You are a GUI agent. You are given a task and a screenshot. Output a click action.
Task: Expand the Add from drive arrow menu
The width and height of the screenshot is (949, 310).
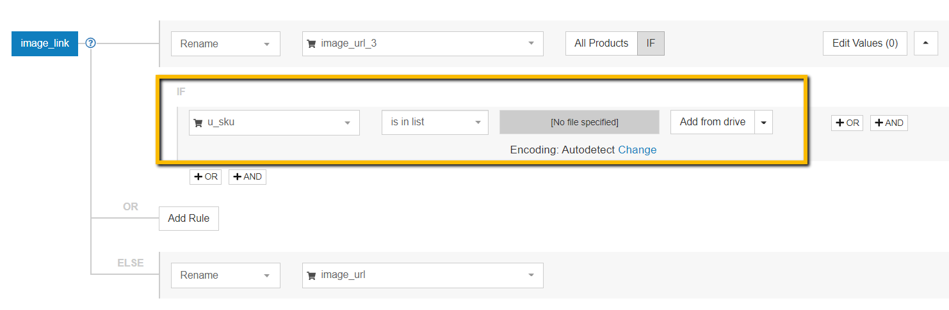point(763,122)
